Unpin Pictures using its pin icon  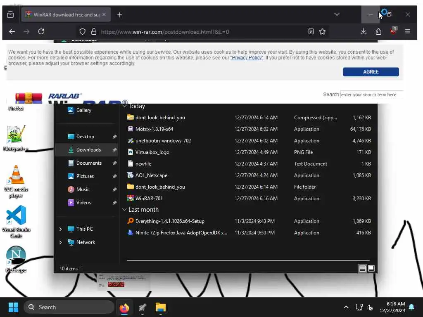pyautogui.click(x=114, y=176)
